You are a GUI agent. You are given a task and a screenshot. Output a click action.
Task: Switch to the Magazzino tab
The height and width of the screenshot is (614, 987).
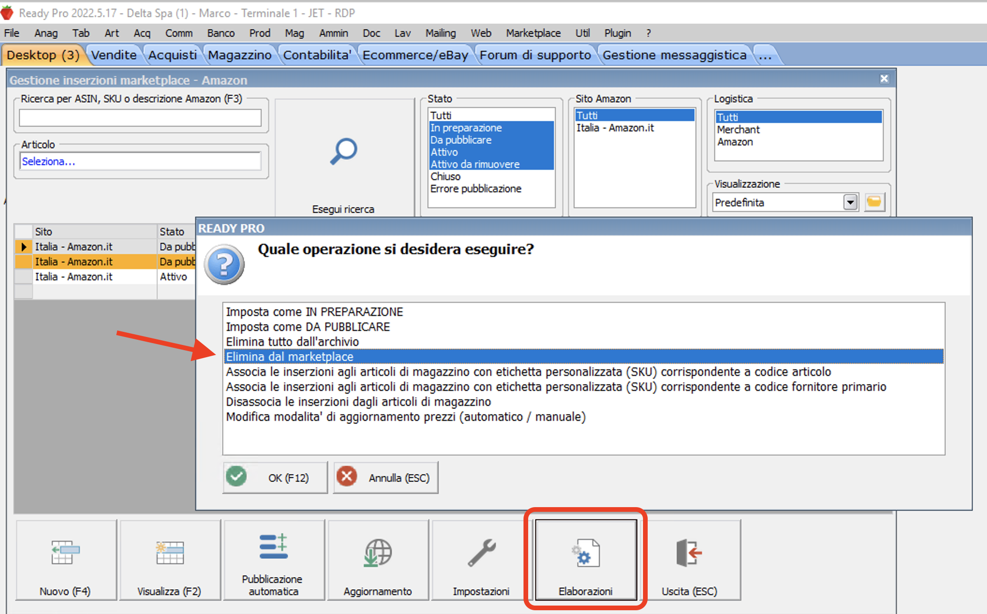pos(239,55)
